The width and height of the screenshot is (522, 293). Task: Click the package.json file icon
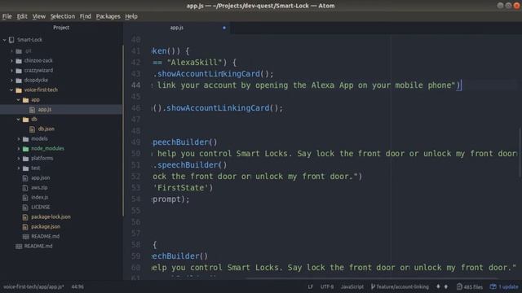click(x=25, y=227)
